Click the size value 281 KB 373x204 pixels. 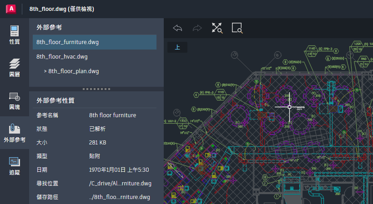[x=97, y=143]
